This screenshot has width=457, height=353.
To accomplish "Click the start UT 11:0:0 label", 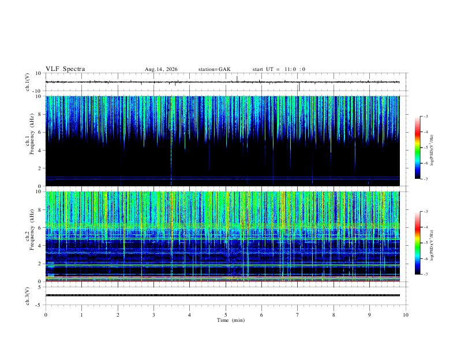I will (x=279, y=69).
